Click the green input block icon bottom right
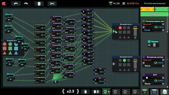This screenshot has width=169, height=95. (x=145, y=92)
